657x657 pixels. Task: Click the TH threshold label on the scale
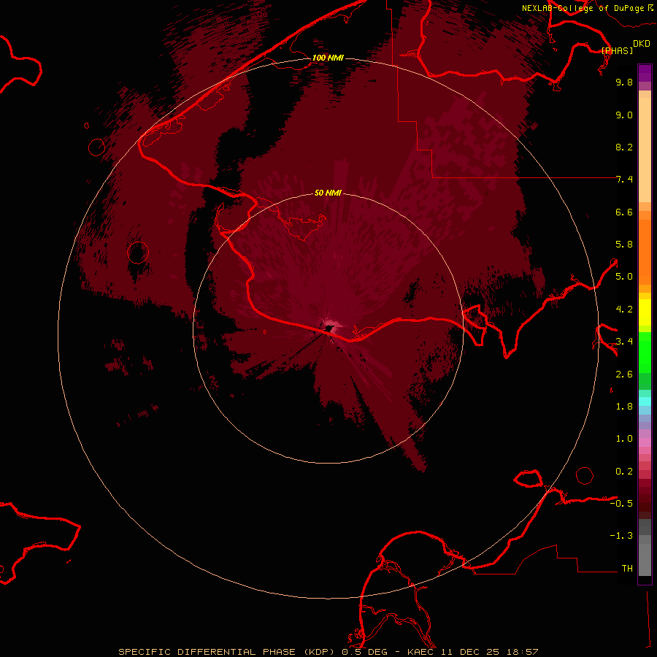pos(627,569)
